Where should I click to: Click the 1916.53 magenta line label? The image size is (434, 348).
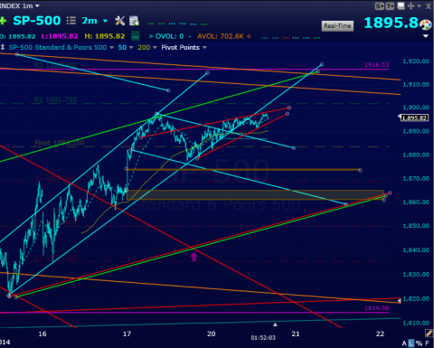click(377, 65)
